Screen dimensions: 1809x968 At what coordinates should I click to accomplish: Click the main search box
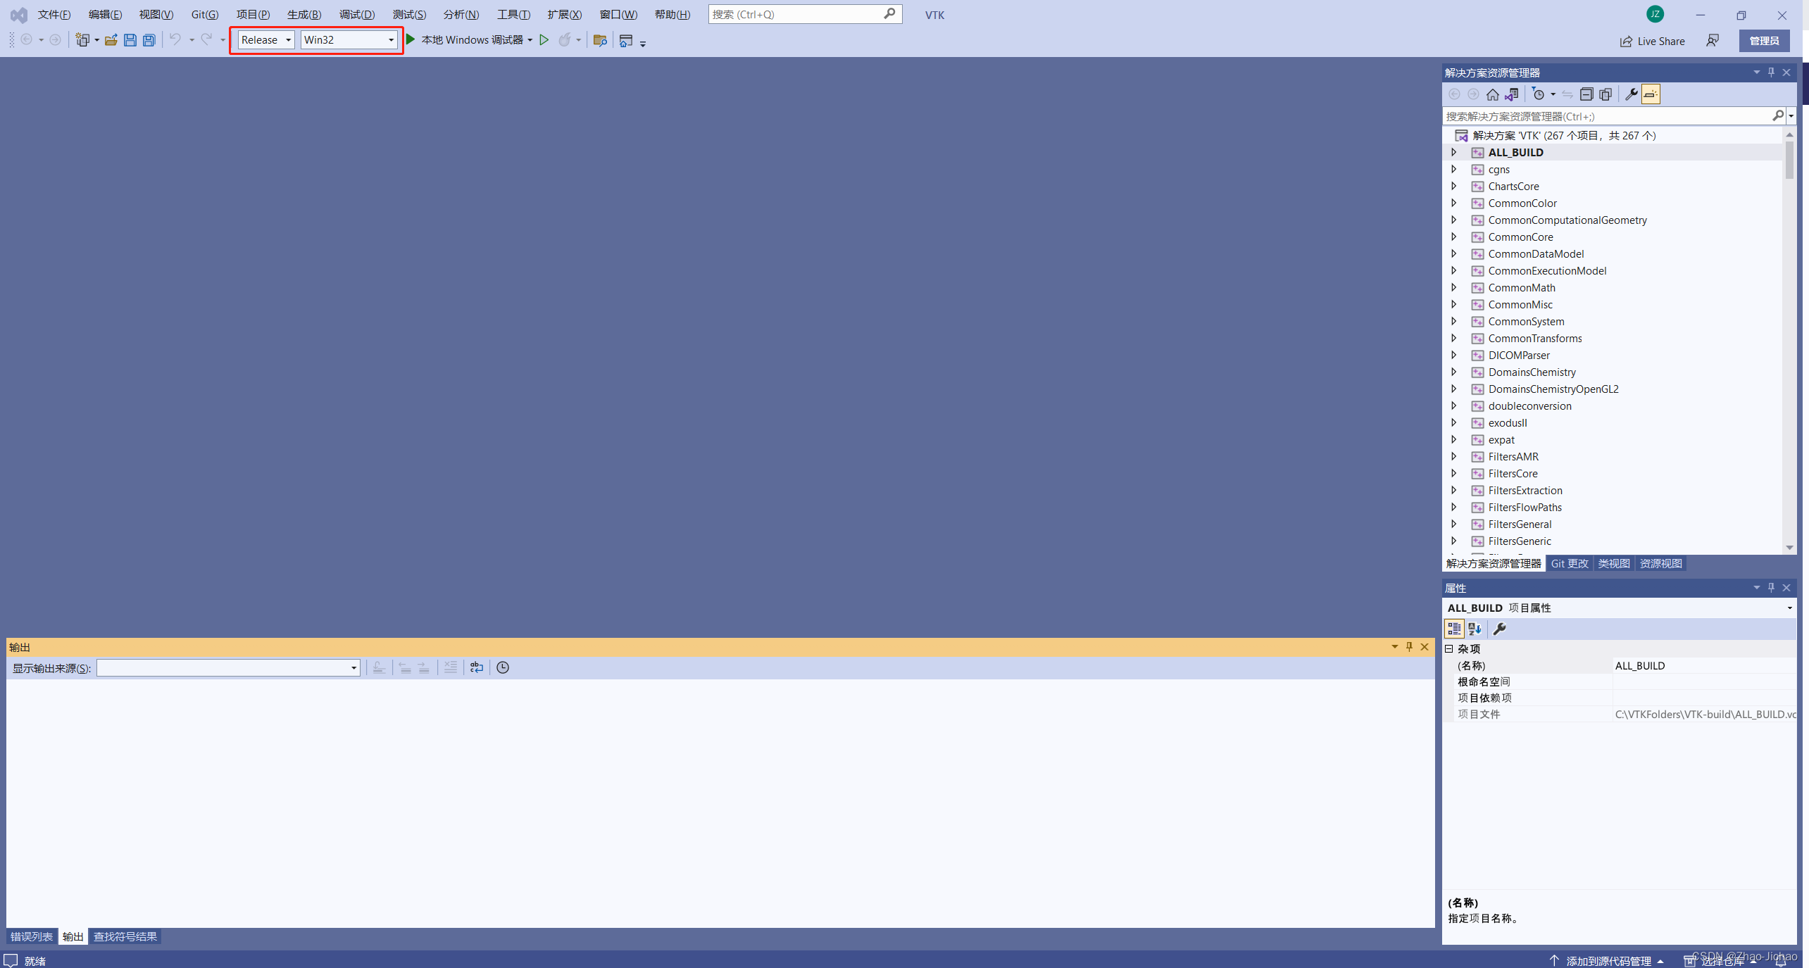tap(805, 14)
